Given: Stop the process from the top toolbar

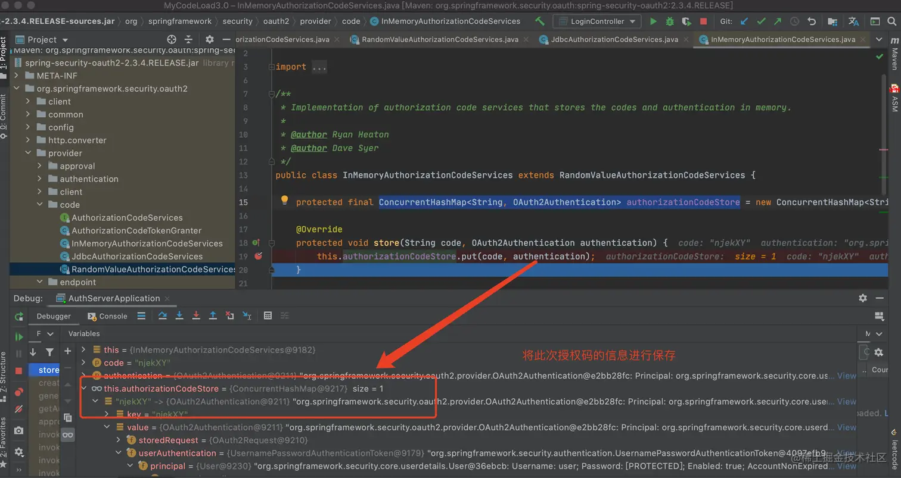Looking at the screenshot, I should (x=703, y=21).
